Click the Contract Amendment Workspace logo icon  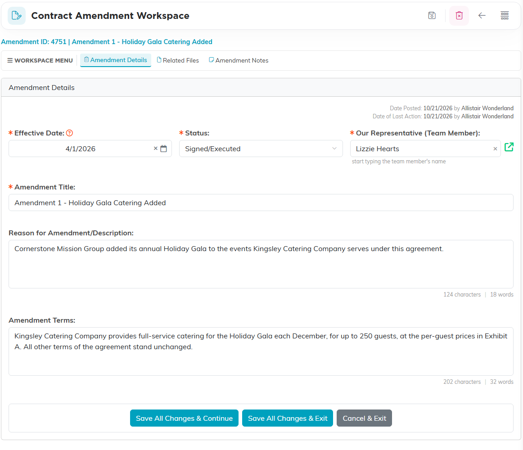16,15
